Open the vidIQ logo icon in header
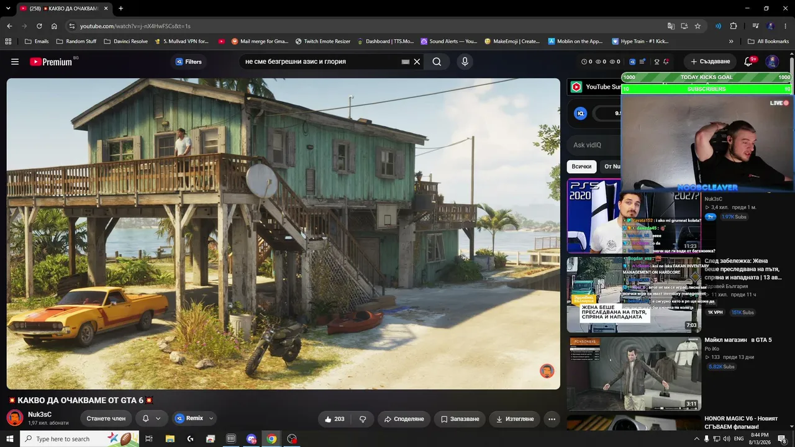This screenshot has height=447, width=795. point(632,61)
